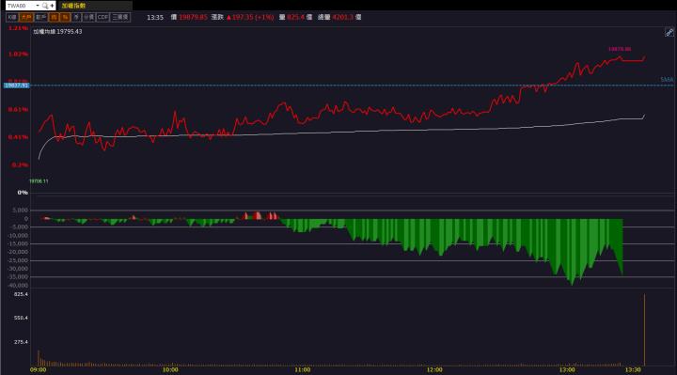This screenshot has width=677, height=375.
Task: Click the CDF toolbar button
Action: point(102,17)
